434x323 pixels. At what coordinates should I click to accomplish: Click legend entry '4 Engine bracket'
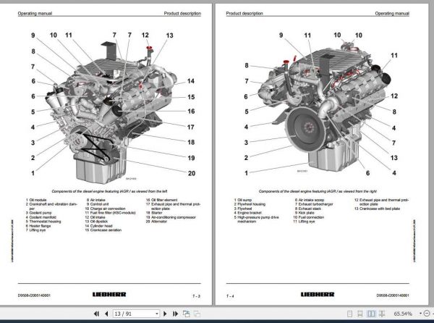pyautogui.click(x=247, y=213)
